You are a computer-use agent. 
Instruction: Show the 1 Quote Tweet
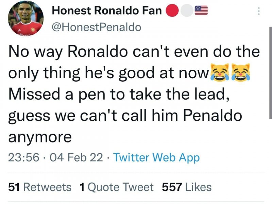116,187
